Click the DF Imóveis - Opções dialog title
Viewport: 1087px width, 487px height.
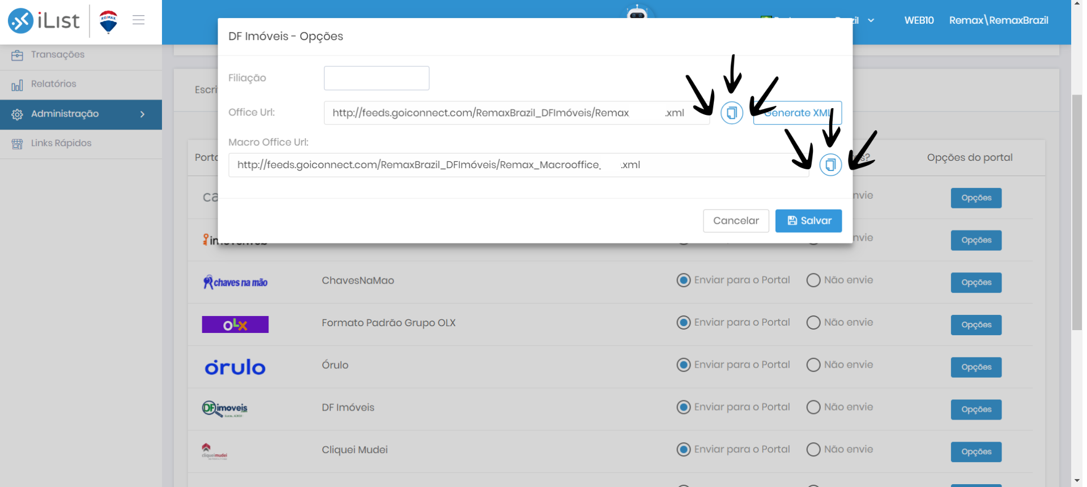tap(285, 36)
